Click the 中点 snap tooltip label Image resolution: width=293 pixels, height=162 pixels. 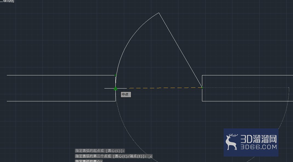click(x=126, y=95)
